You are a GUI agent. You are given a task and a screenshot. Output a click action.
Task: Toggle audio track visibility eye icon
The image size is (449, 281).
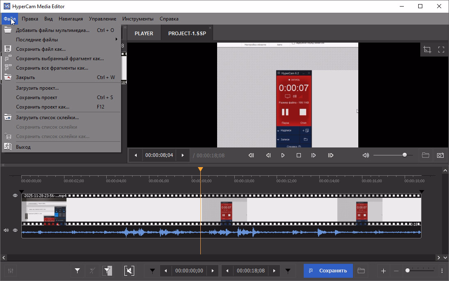click(15, 230)
